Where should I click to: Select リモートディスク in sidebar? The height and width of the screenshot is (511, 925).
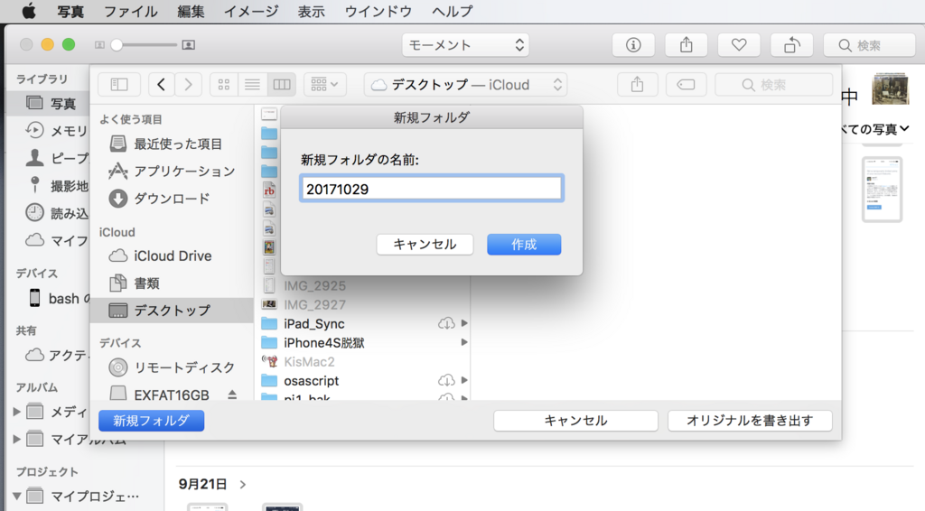point(172,367)
